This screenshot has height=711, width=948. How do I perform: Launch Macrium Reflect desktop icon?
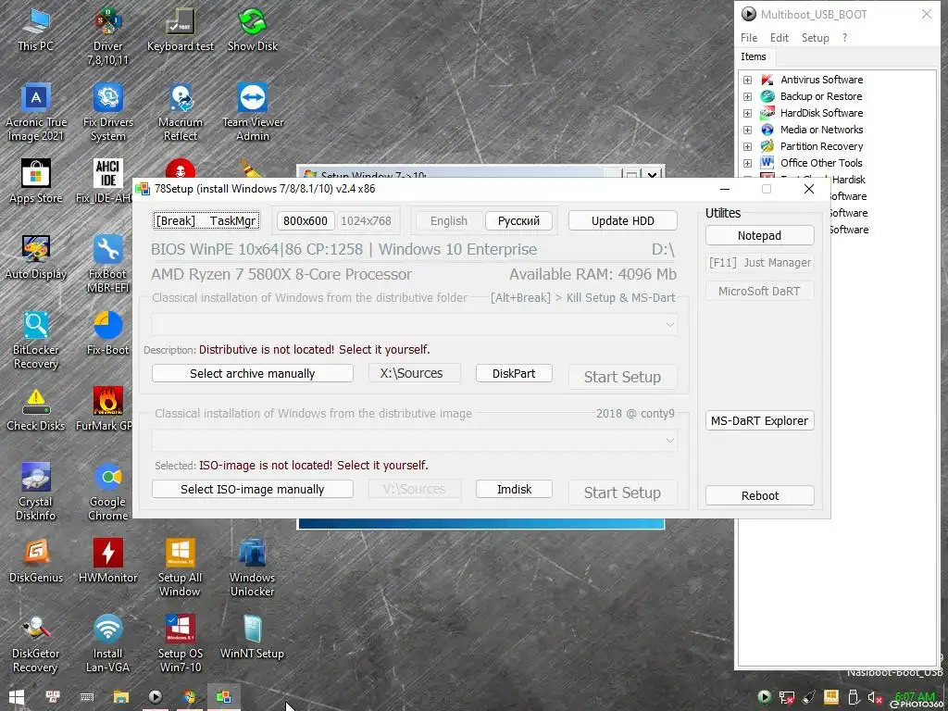point(181,113)
